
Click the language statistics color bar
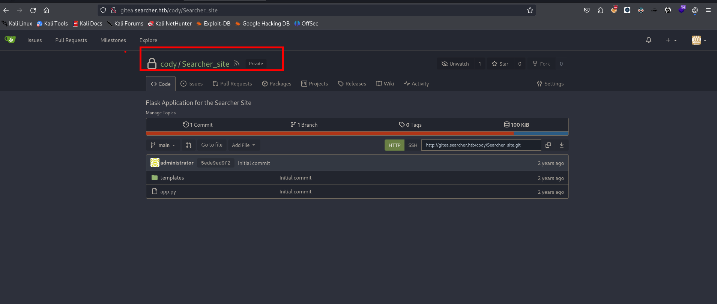point(356,133)
